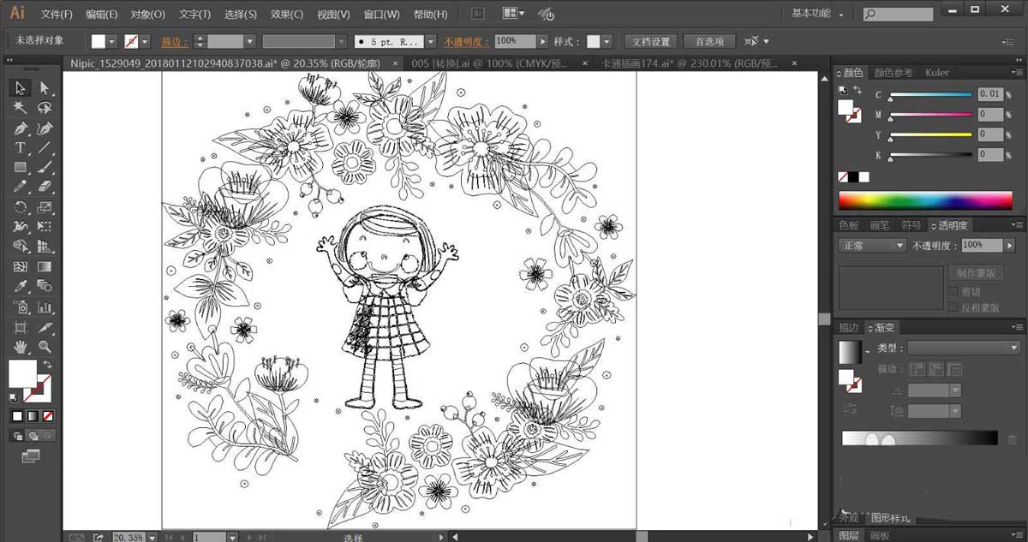Image resolution: width=1028 pixels, height=542 pixels.
Task: Select the Gradient tool in toolbox
Action: [x=45, y=267]
